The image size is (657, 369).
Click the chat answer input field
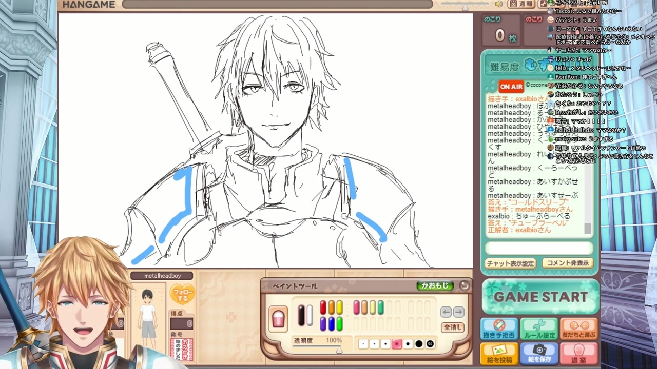[539, 249]
